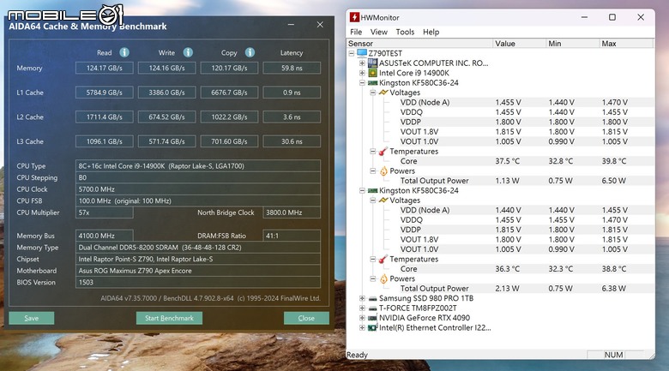
Task: Expand the Intel Core i9 14900K node
Action: (362, 73)
